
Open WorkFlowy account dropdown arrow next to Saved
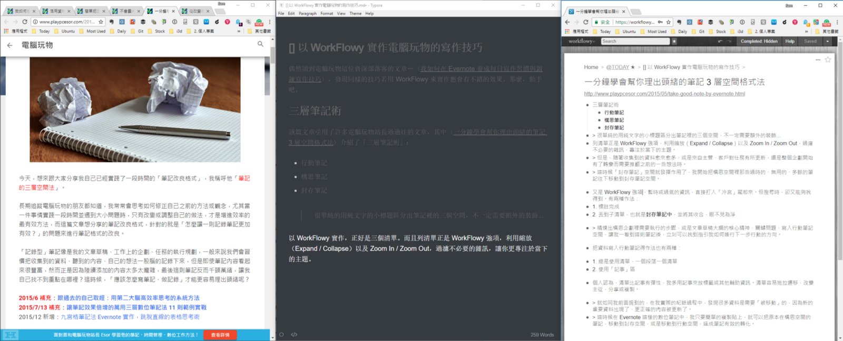(x=827, y=42)
